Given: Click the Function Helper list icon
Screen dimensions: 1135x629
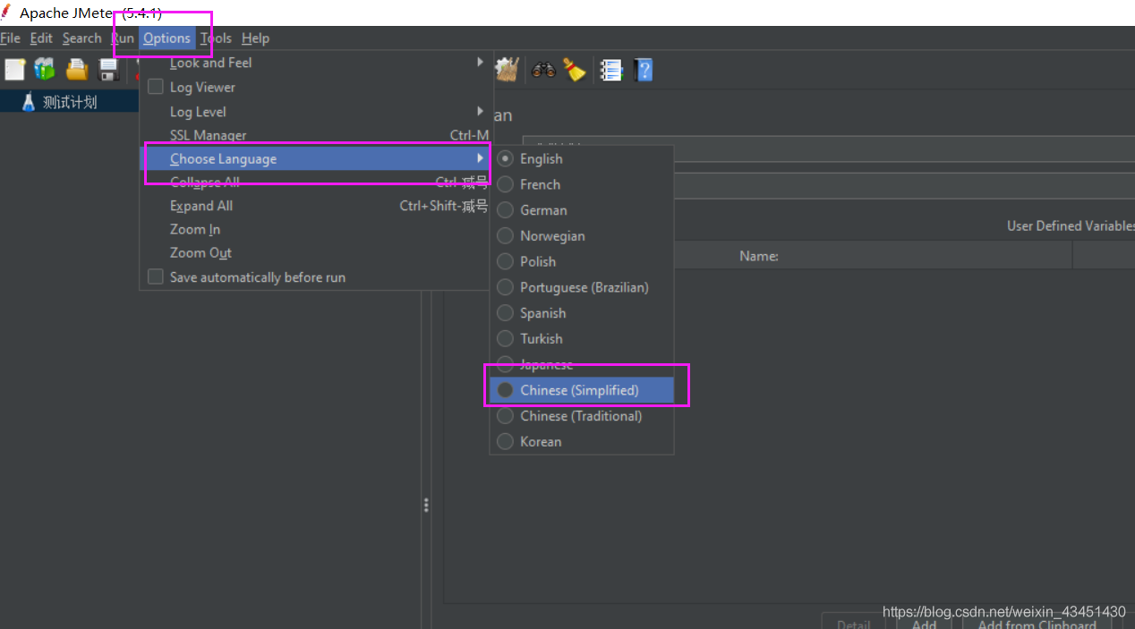Looking at the screenshot, I should click(x=611, y=70).
